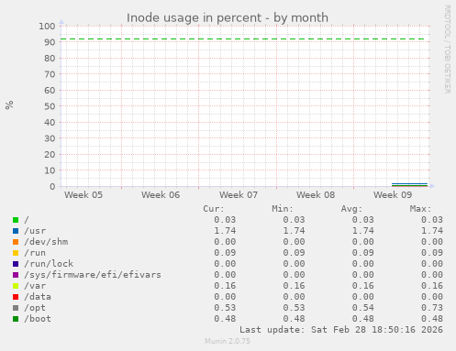
Task: Click the /usr legend label
Action: coord(35,231)
